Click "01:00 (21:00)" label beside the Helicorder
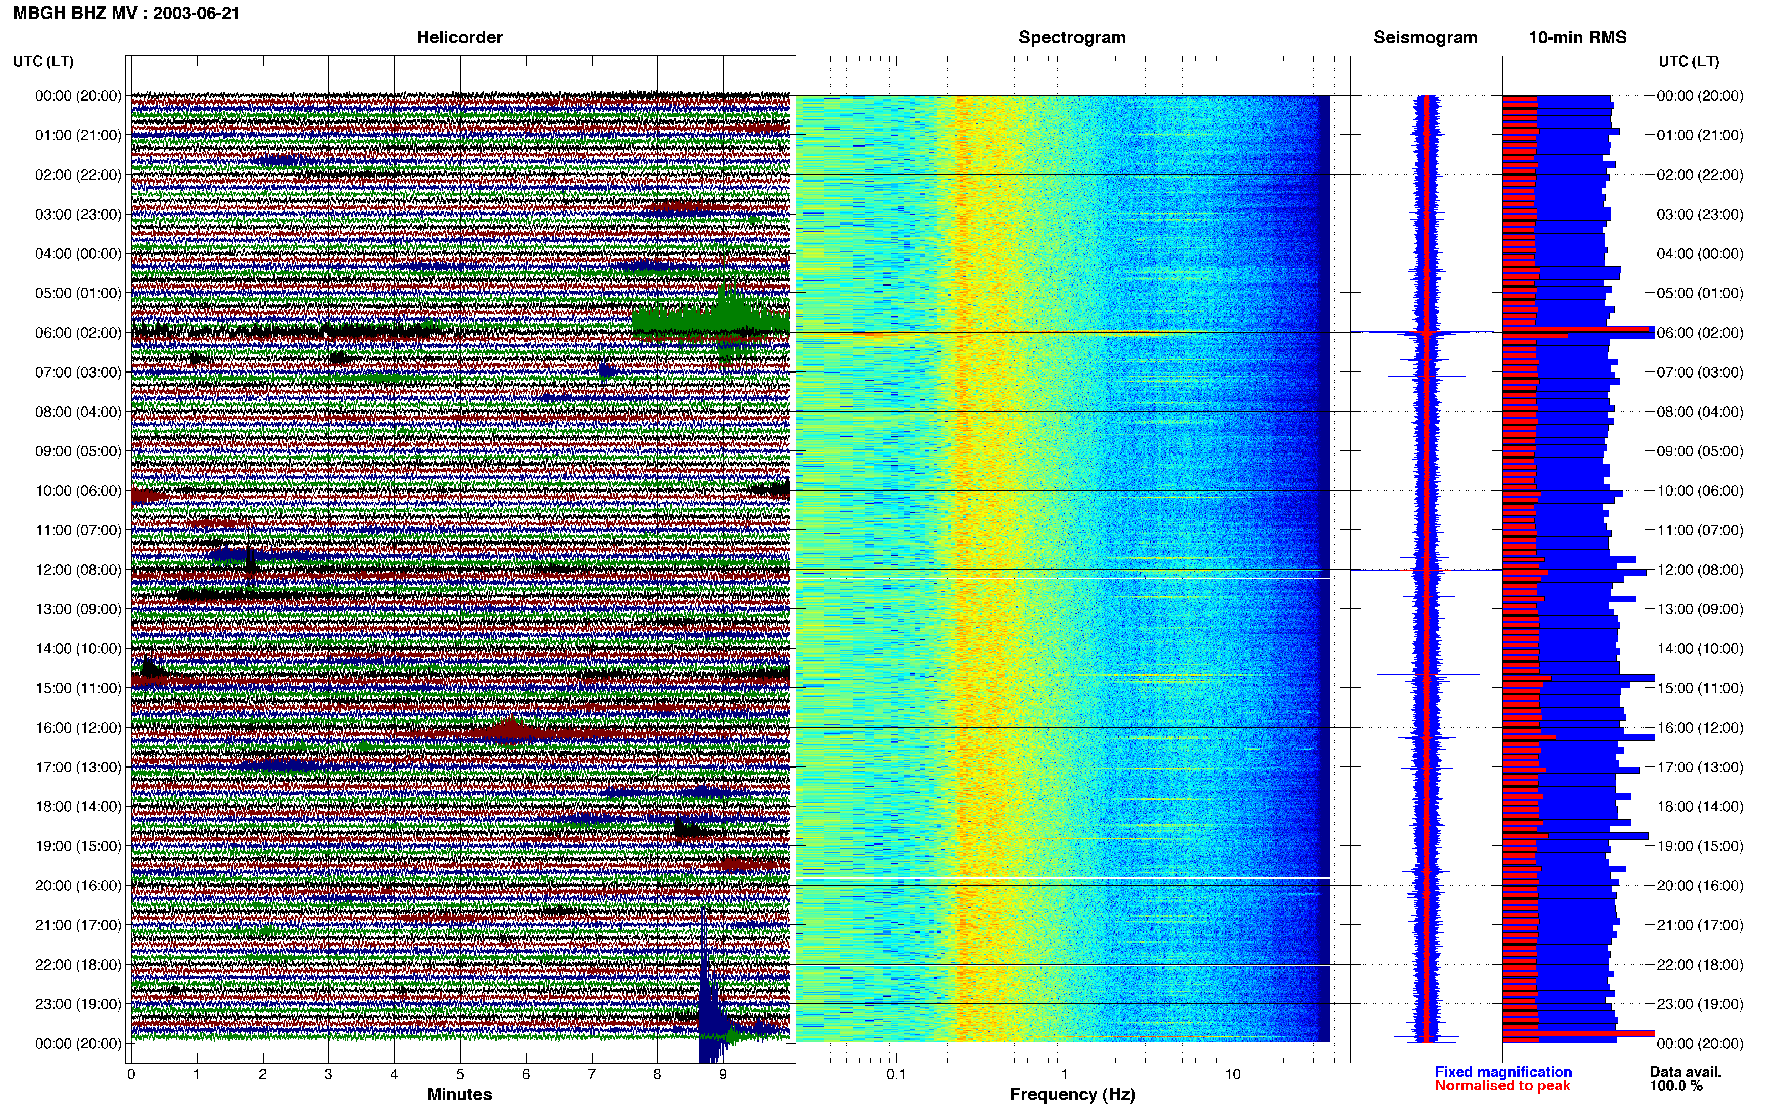Viewport: 1789px width, 1119px height. (x=78, y=135)
